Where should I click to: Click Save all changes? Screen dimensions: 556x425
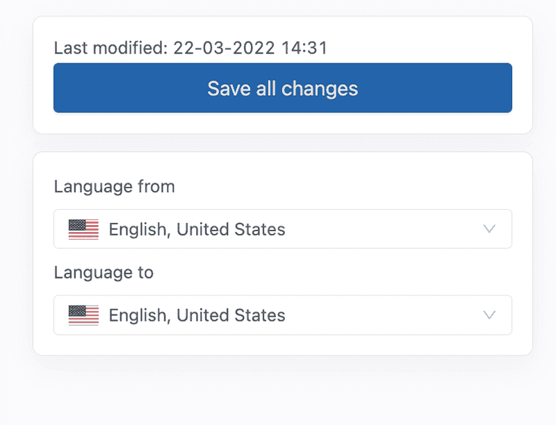pyautogui.click(x=282, y=88)
